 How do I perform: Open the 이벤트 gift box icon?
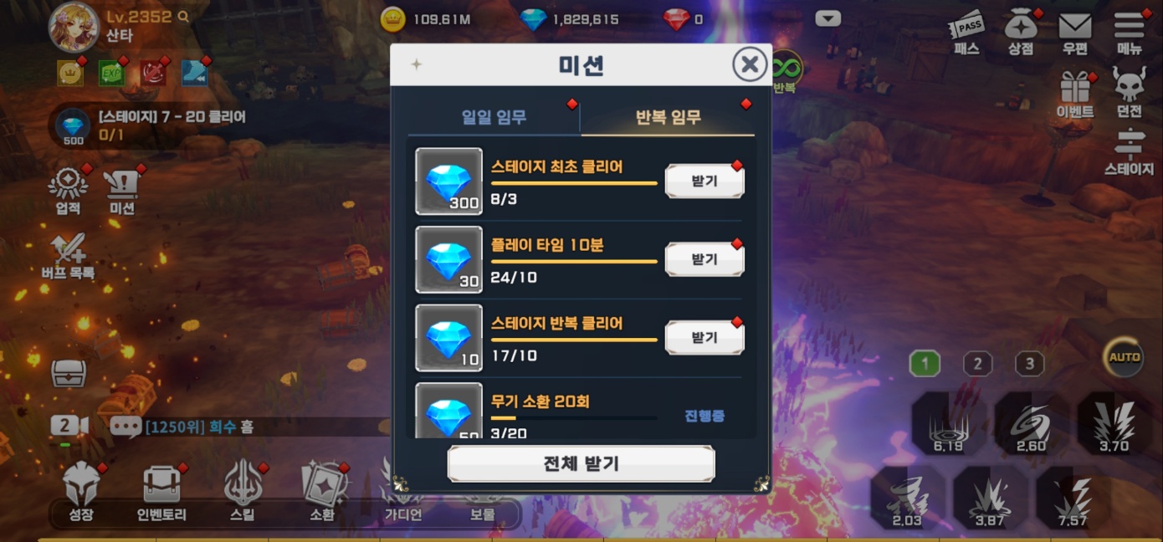(1075, 87)
